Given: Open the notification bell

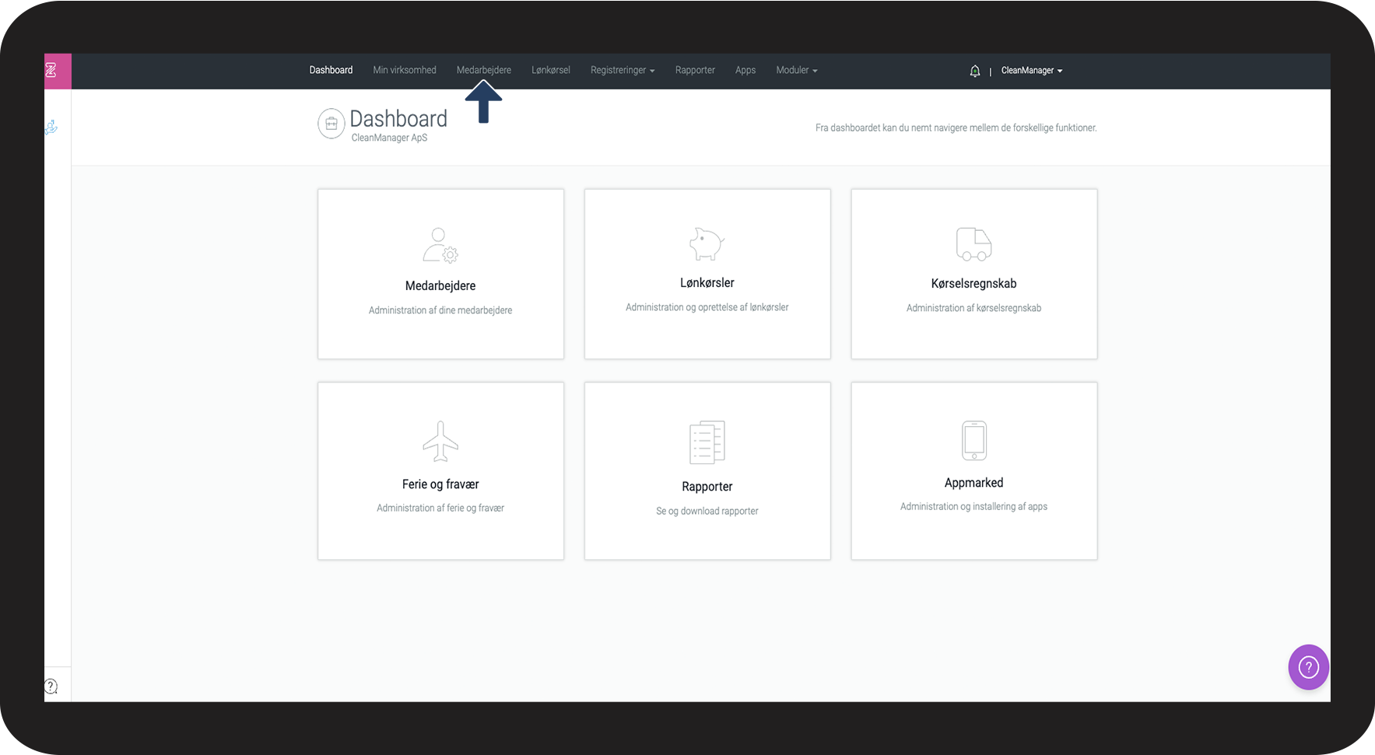Looking at the screenshot, I should [975, 71].
